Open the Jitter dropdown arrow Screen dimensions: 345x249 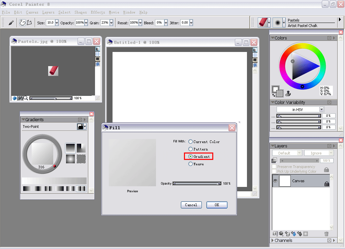coord(191,23)
